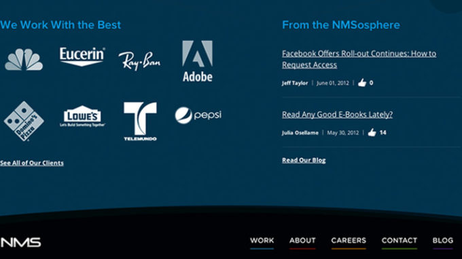Click the Adobe logo

pos(198,61)
